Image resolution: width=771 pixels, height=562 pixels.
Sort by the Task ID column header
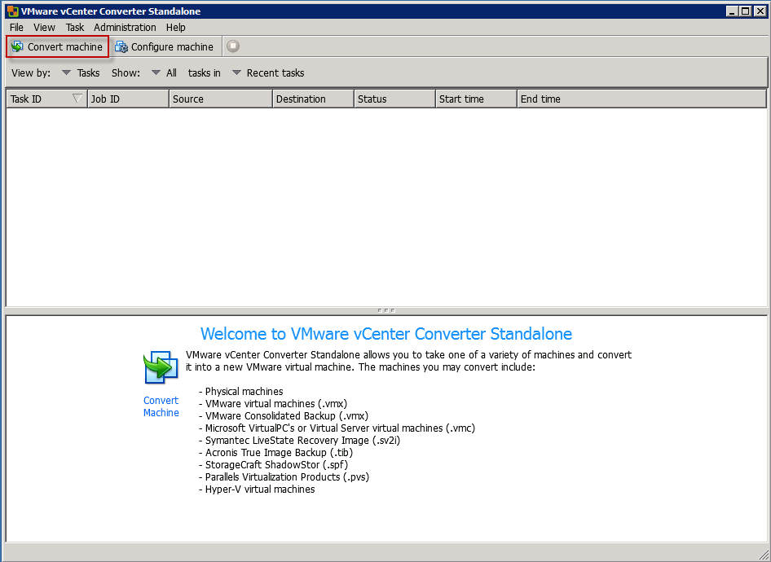[x=46, y=99]
